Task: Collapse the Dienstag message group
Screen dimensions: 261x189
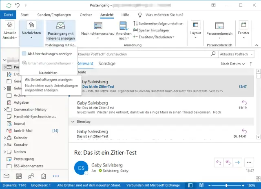Action: [x=72, y=121]
